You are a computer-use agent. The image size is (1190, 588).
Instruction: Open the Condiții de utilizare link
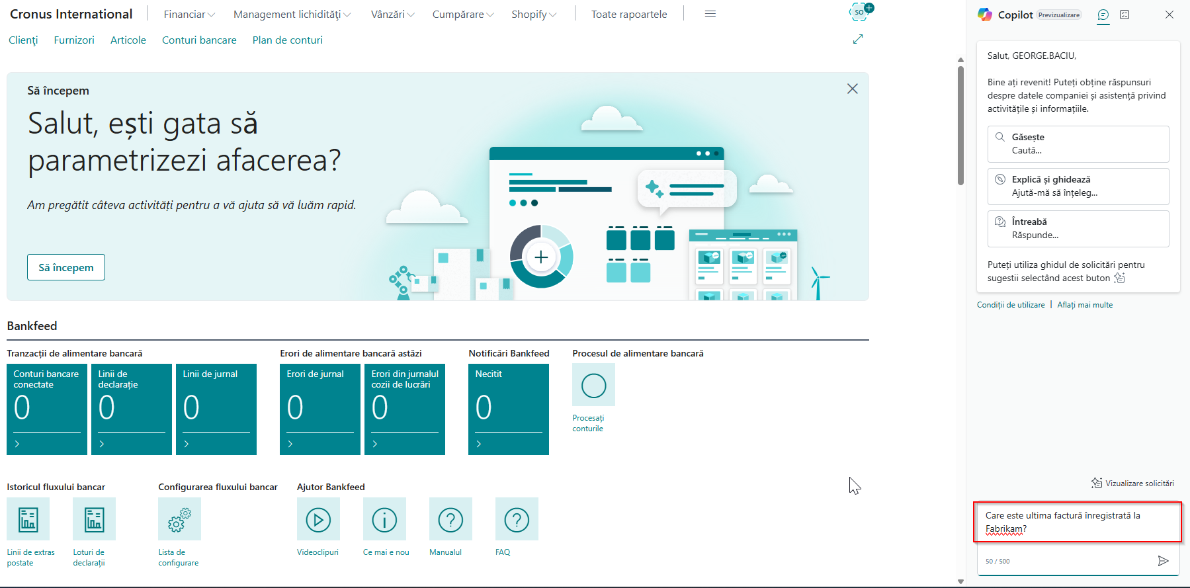pos(1011,305)
